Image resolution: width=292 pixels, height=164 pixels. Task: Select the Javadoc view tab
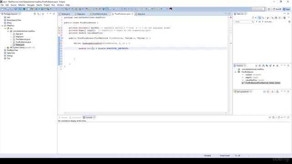pos(64,118)
